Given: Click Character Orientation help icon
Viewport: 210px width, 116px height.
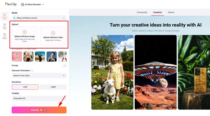Looking at the screenshot, I should pyautogui.click(x=32, y=71).
